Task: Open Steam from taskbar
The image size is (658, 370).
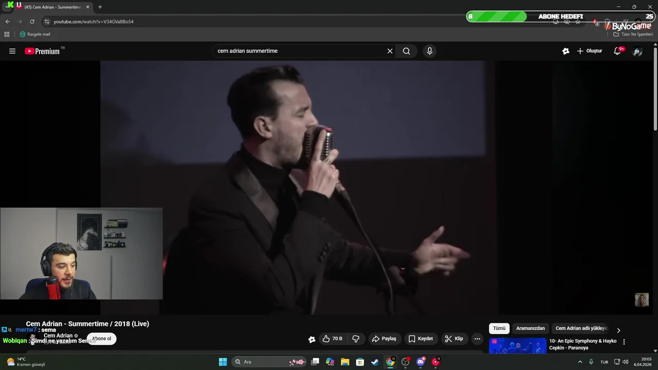Action: click(x=375, y=362)
